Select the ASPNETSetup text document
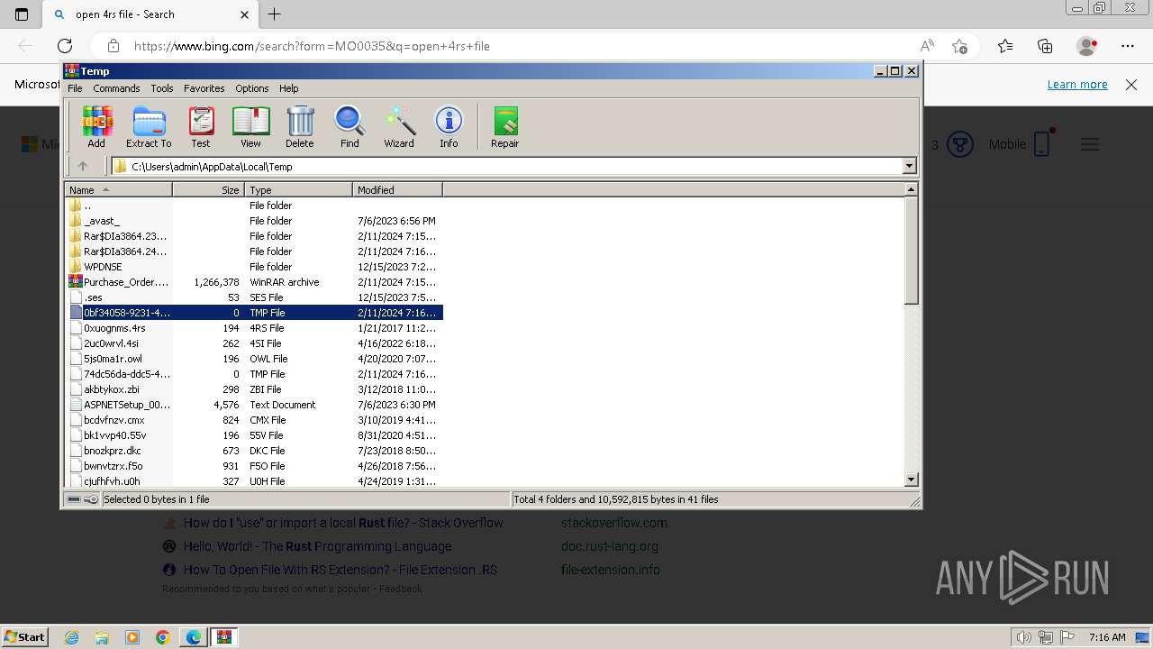This screenshot has height=649, width=1153. (254, 405)
